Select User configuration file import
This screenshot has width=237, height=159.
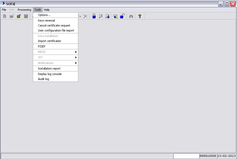[56, 30]
